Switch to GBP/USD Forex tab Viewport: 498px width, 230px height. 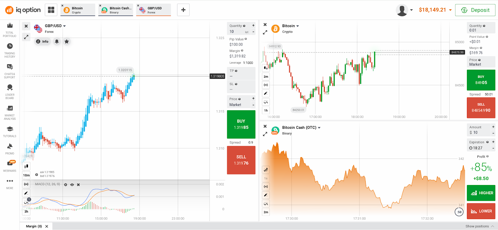pyautogui.click(x=153, y=10)
